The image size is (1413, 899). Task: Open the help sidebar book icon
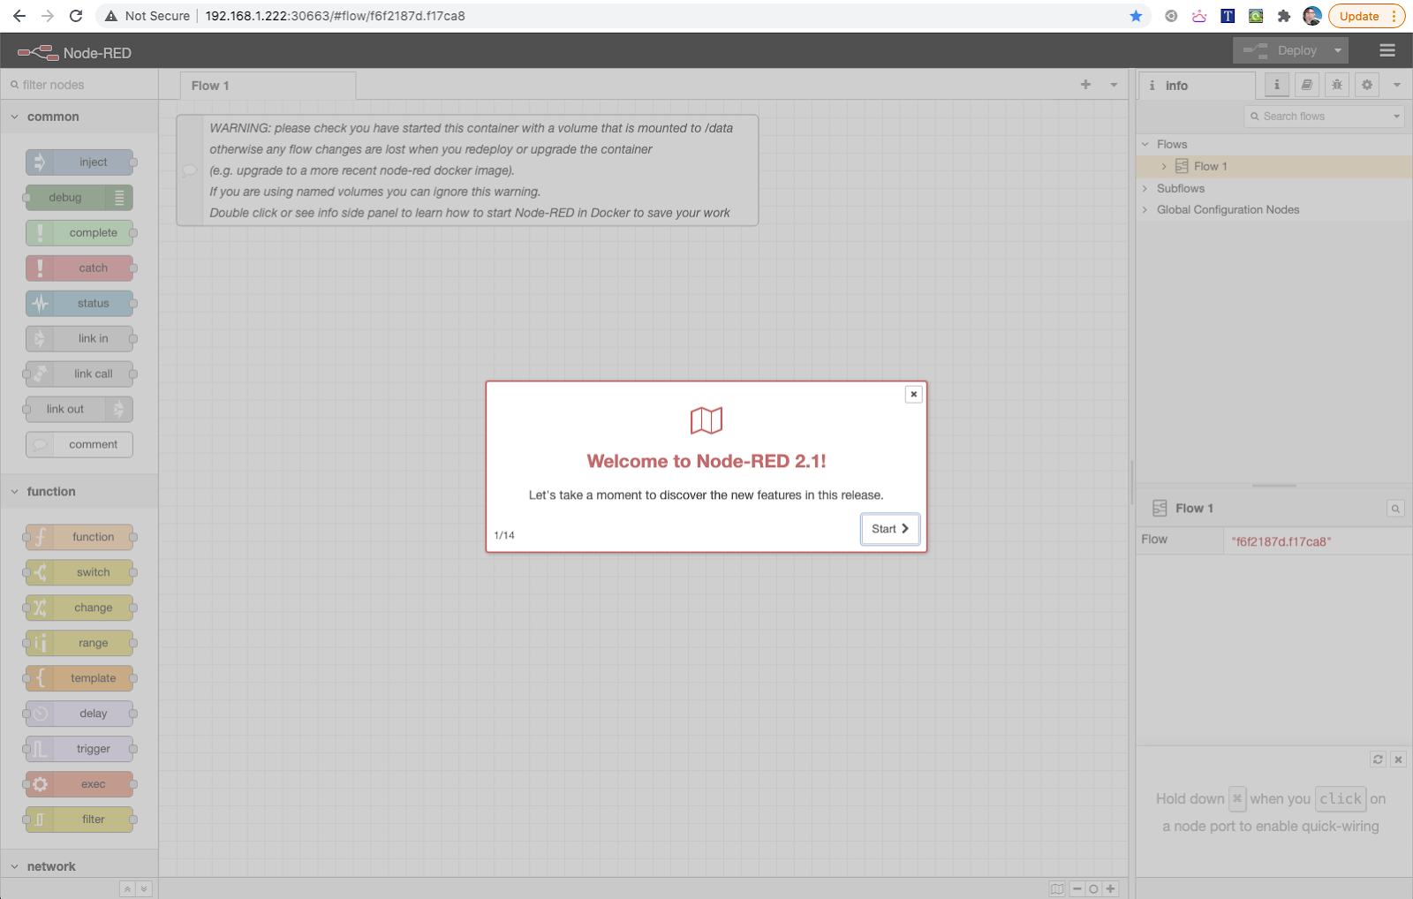1307,85
